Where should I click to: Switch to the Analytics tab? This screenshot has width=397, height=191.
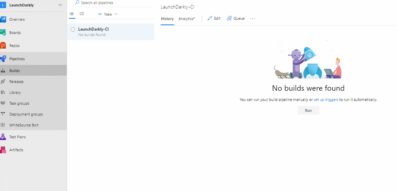[187, 19]
